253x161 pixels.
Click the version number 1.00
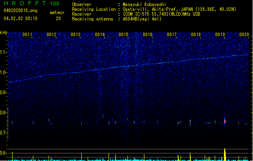[55, 4]
